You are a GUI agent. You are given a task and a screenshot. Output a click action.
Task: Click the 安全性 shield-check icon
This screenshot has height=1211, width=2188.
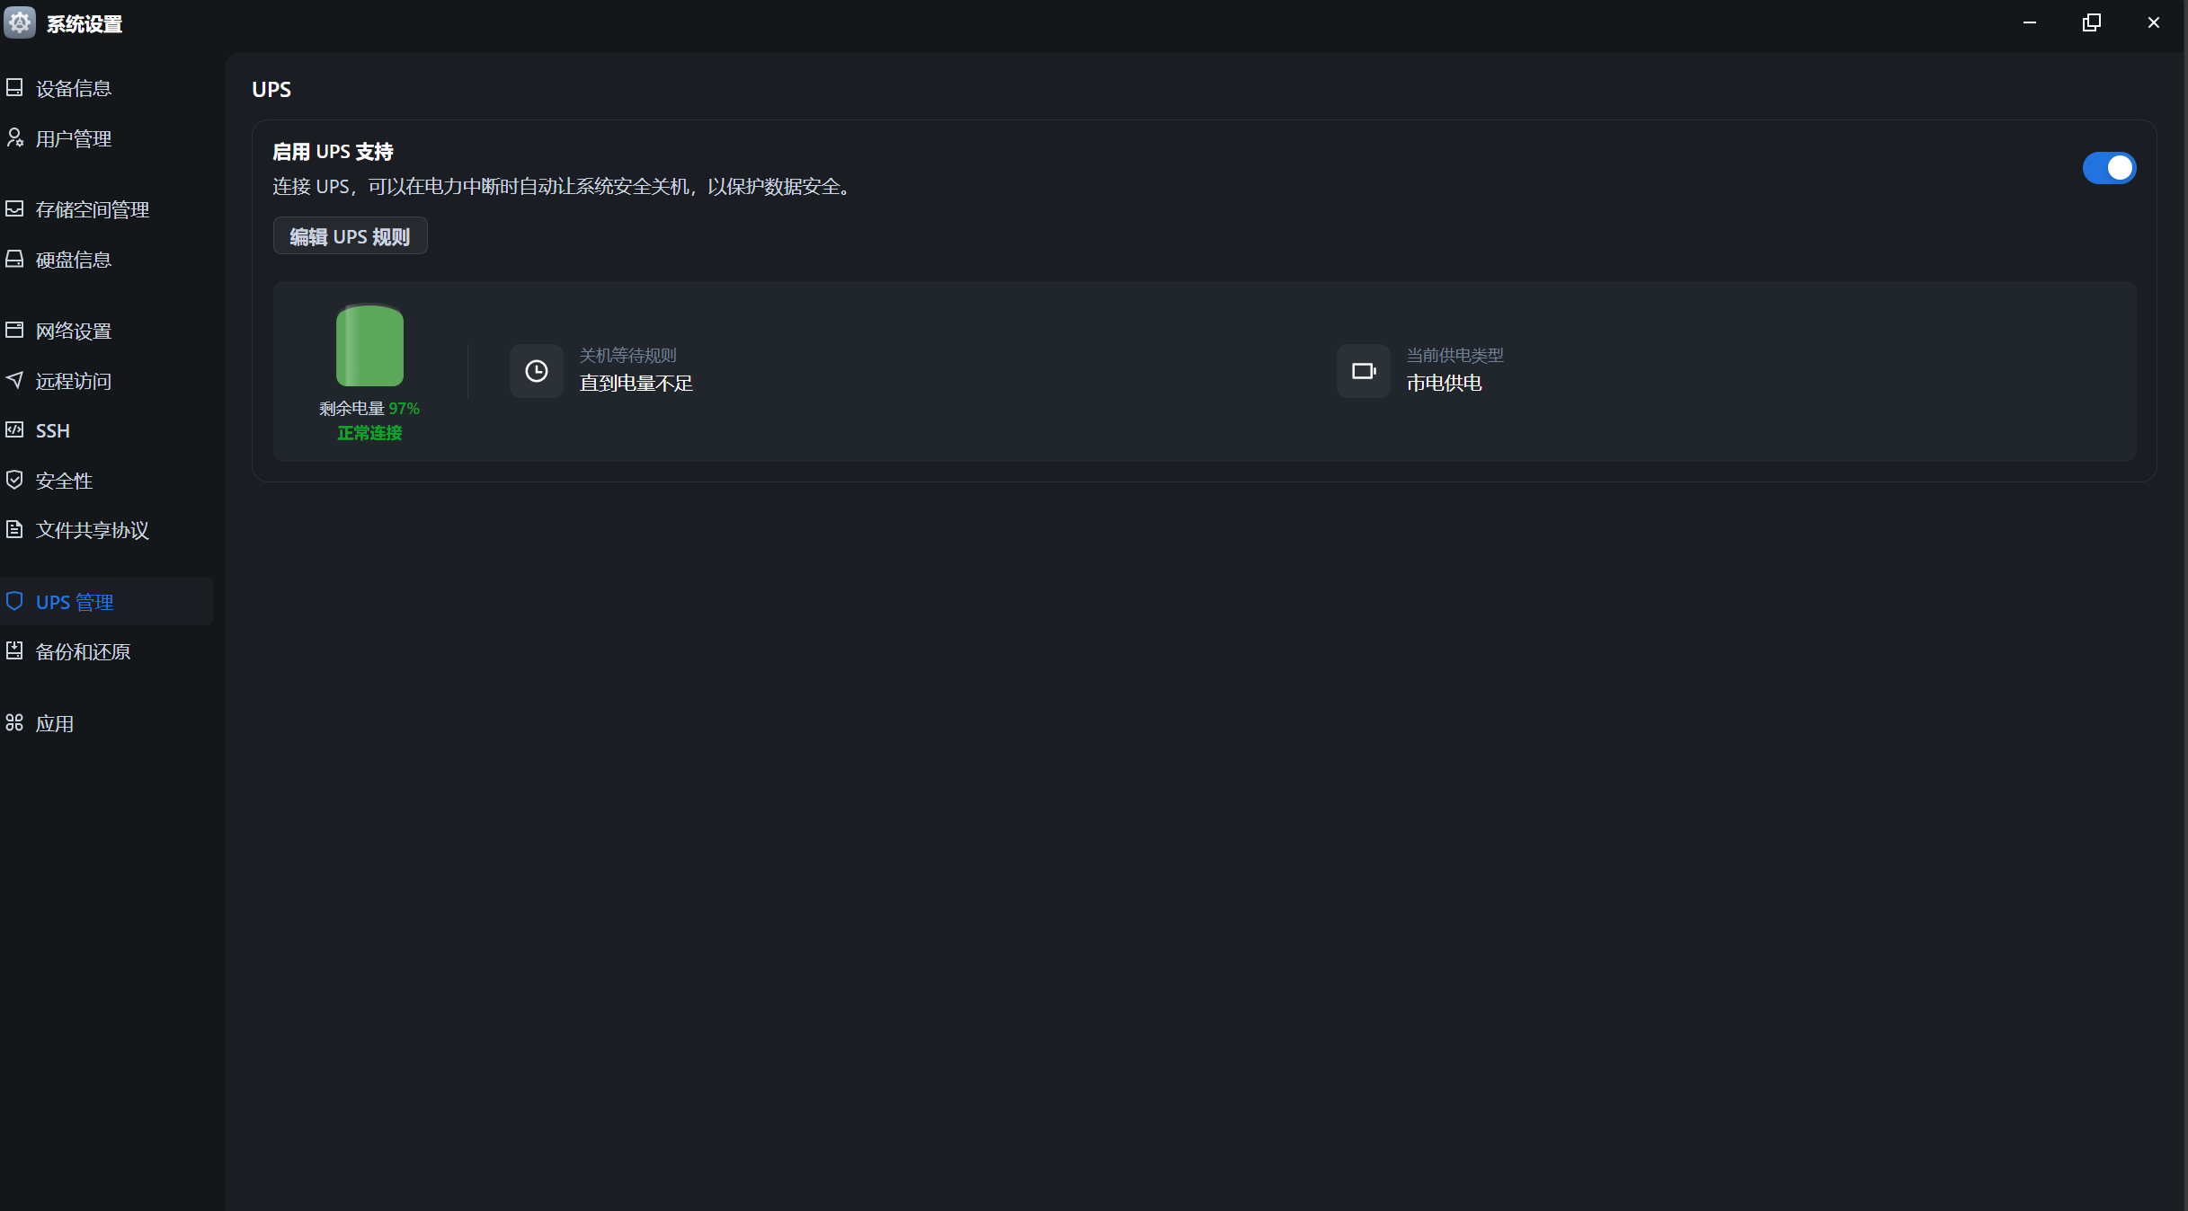pyautogui.click(x=14, y=480)
